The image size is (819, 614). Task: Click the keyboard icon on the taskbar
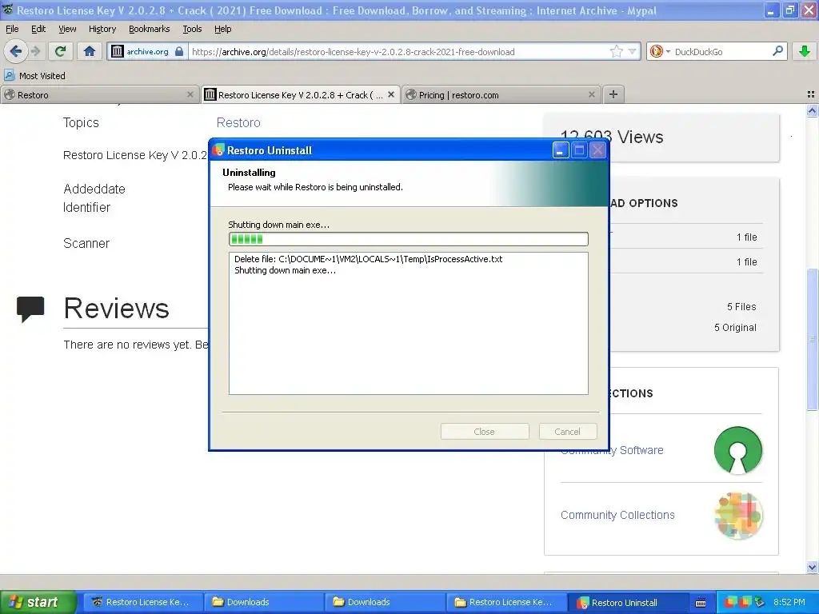[701, 603]
